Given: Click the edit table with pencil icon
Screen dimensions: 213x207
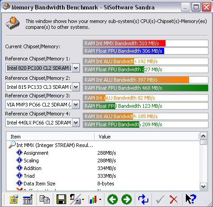Looking at the screenshot, I should [28, 199].
